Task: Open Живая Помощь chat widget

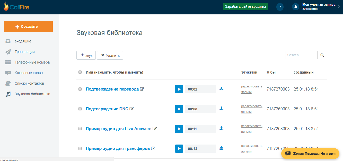Action: [310, 154]
